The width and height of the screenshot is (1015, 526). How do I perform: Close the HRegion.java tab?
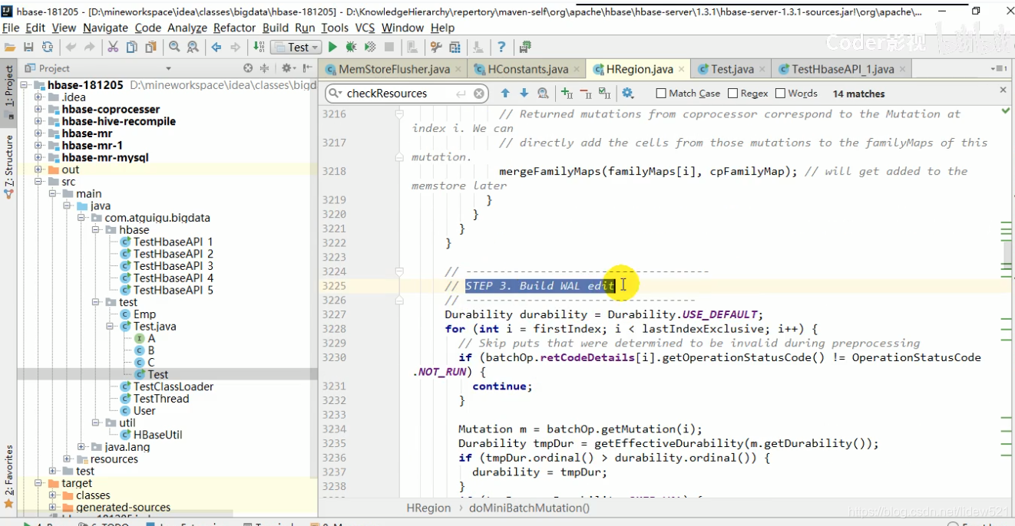click(681, 69)
